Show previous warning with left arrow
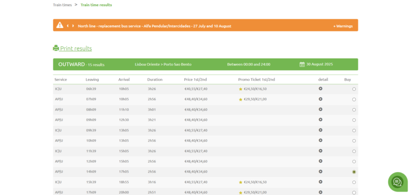The width and height of the screenshot is (411, 195). tap(67, 26)
